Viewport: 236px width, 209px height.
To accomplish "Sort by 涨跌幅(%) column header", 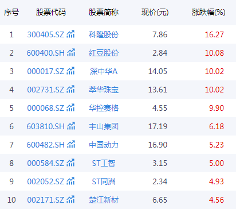I will click(x=209, y=13).
